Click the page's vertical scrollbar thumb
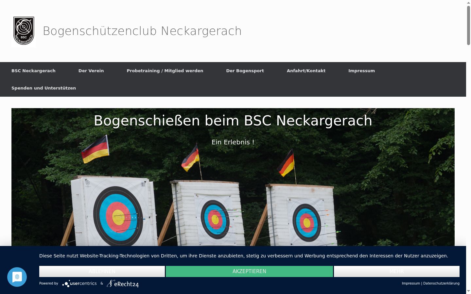Screen dimensions: 471x294 pos(468,25)
